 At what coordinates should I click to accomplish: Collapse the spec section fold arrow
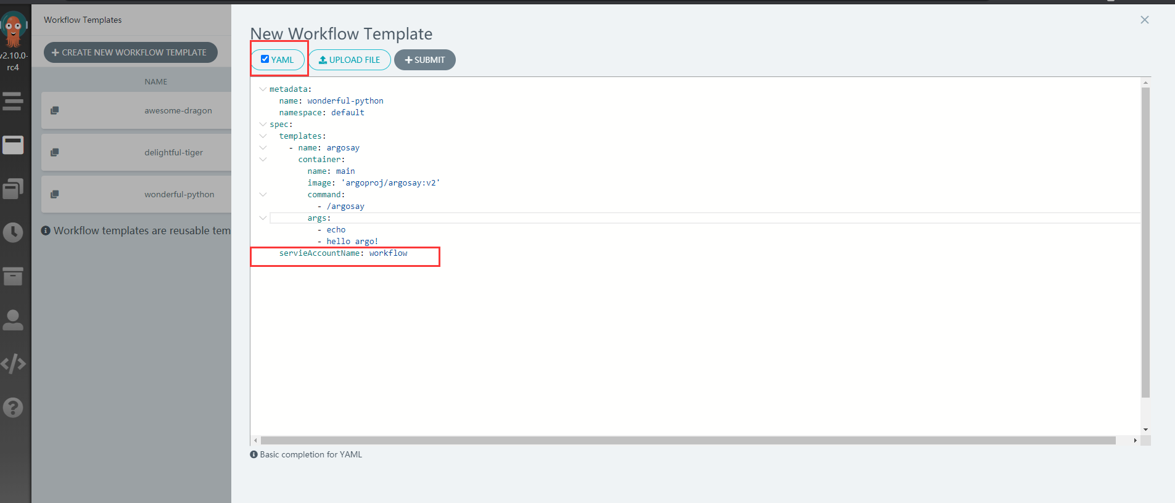pos(263,125)
